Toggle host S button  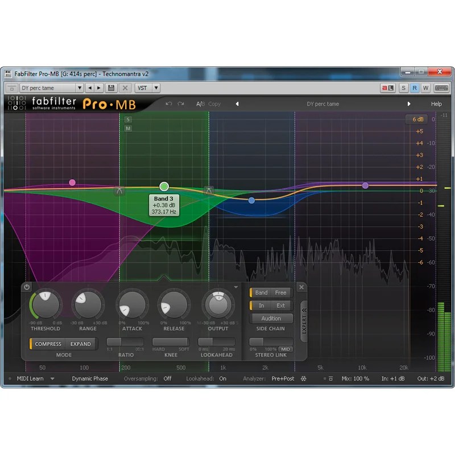coord(403,88)
